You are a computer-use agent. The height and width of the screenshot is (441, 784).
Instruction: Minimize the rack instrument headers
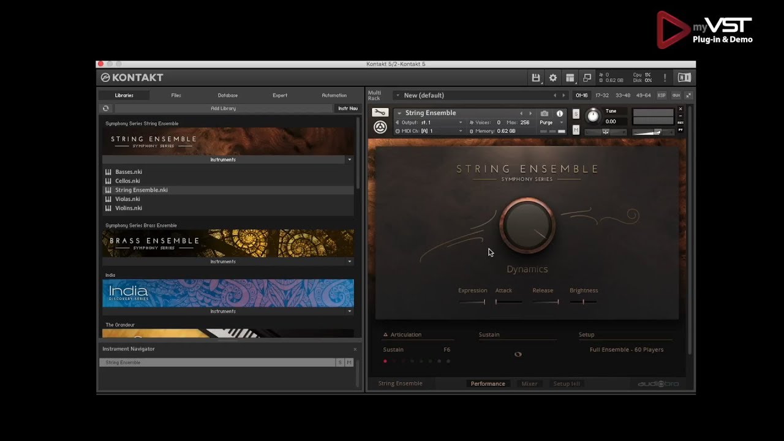688,96
